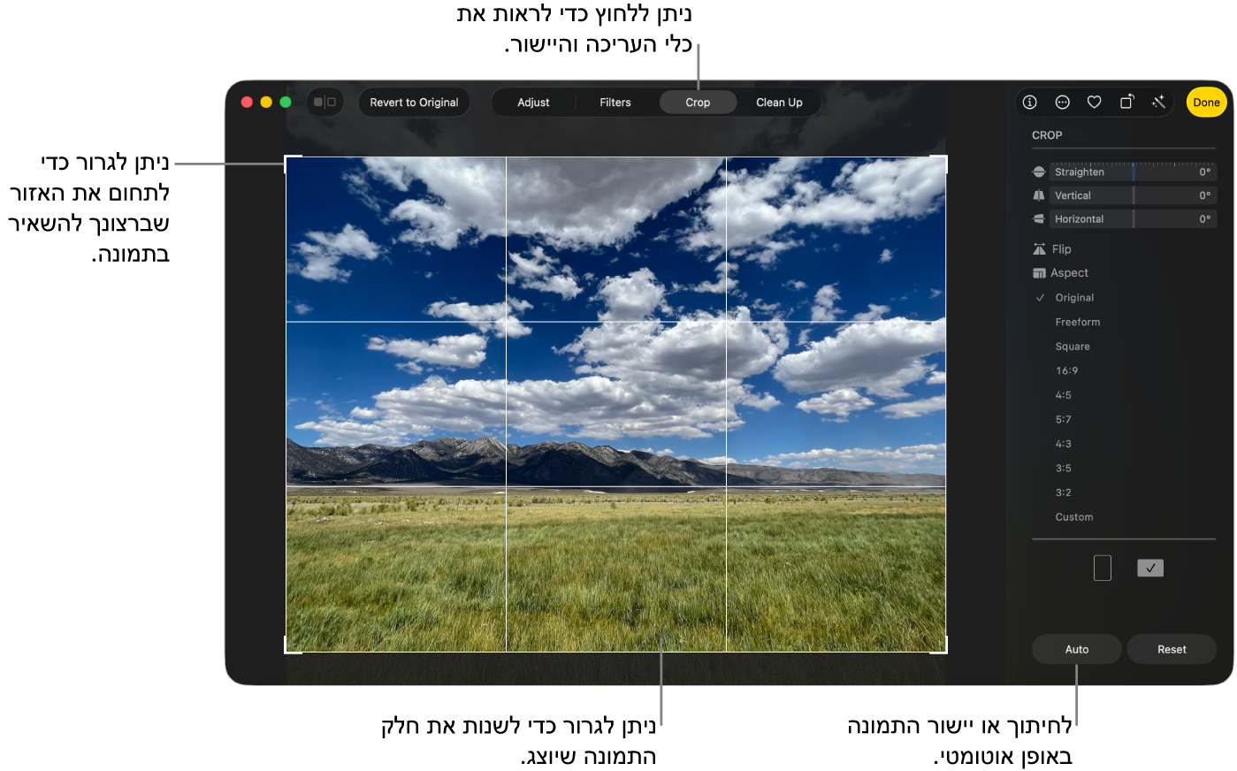Click the Vertical perspective slider
Screen dimensions: 1237x771
1134,195
